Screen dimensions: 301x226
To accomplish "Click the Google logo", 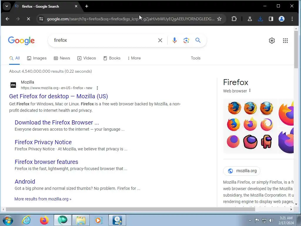I will [x=21, y=41].
